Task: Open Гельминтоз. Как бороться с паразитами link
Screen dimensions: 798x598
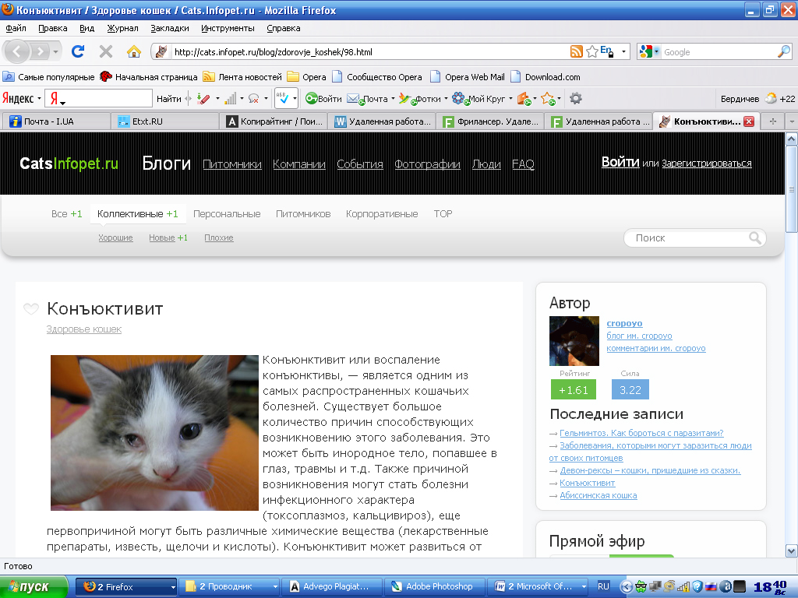Action: [x=641, y=433]
